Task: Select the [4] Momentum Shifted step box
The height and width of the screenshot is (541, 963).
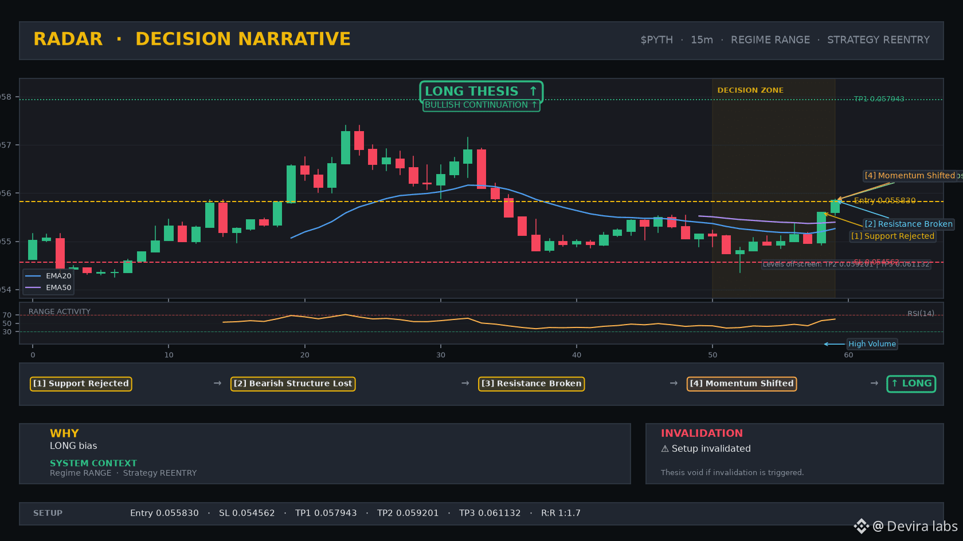Action: 742,384
